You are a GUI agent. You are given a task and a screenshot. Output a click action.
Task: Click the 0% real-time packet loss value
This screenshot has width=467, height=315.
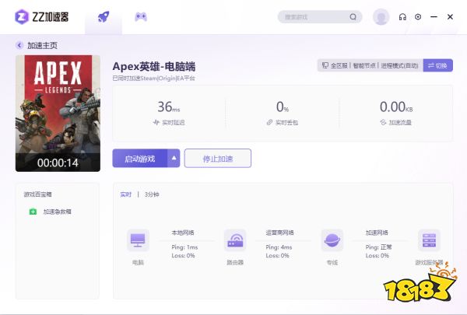pyautogui.click(x=283, y=107)
